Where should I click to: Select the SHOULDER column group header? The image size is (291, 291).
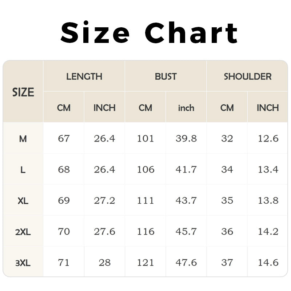(247, 77)
